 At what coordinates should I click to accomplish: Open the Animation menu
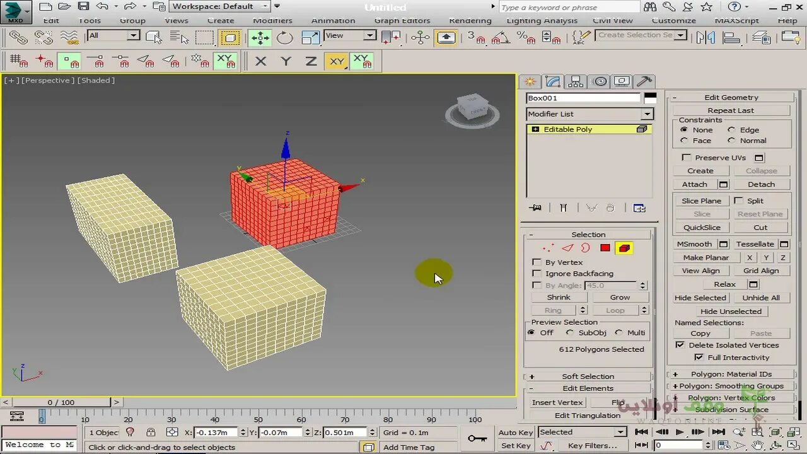tap(333, 21)
